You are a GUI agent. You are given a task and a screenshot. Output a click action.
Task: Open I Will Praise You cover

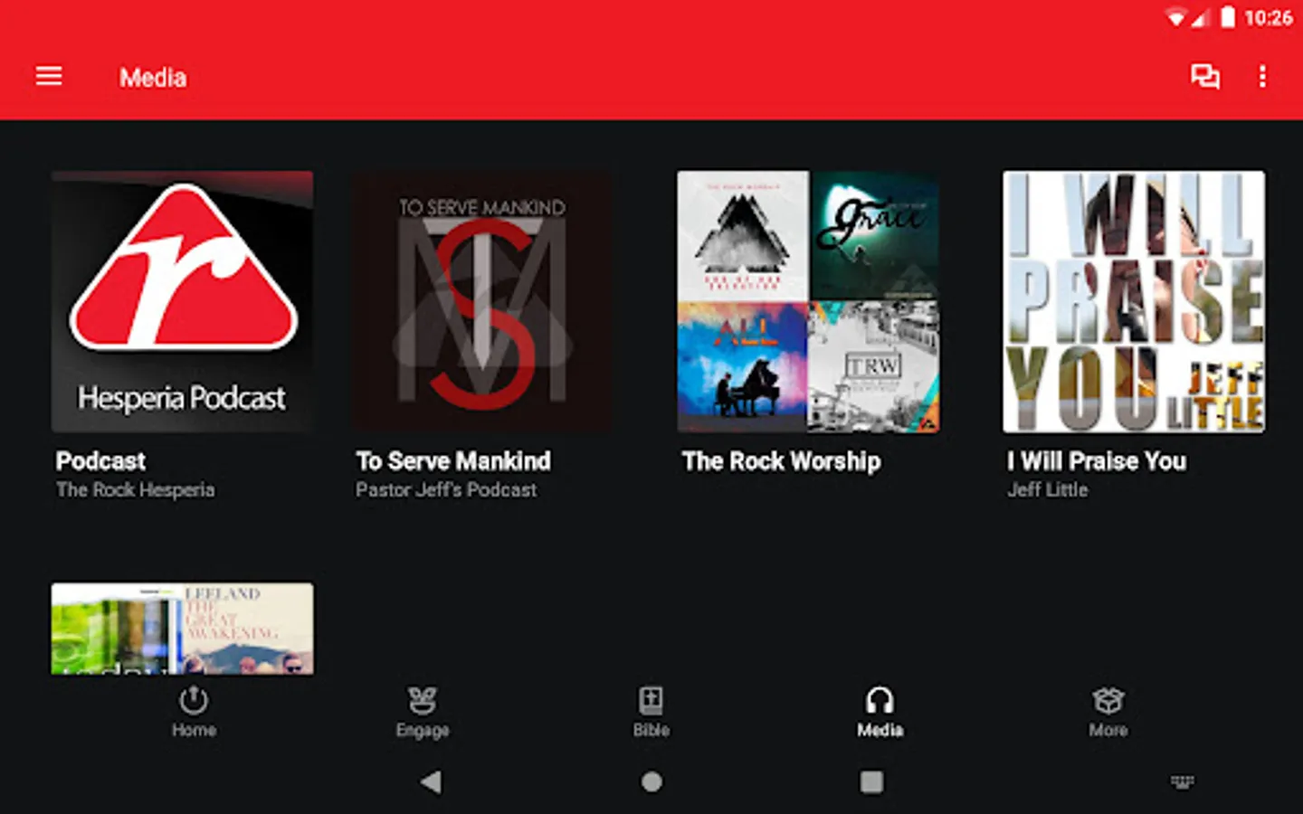coord(1134,301)
